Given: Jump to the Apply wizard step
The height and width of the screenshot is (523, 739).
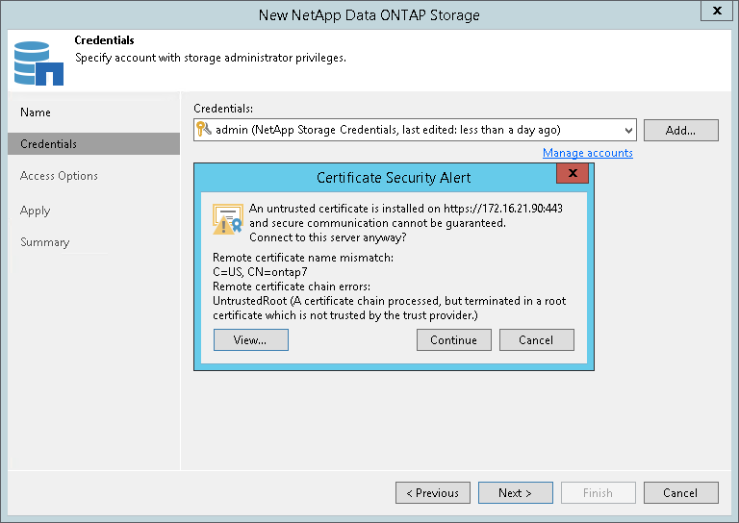Looking at the screenshot, I should 36,211.
